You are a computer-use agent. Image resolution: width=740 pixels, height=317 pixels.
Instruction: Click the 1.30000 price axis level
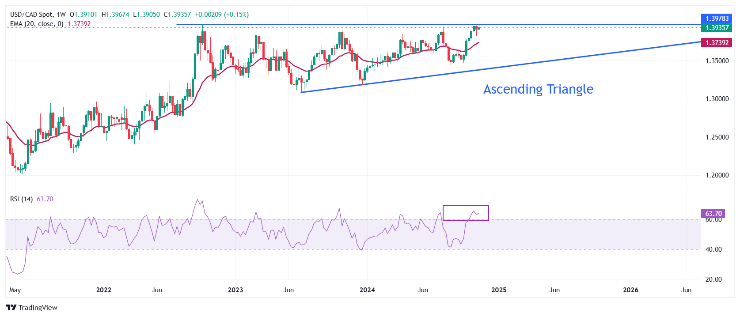(717, 99)
